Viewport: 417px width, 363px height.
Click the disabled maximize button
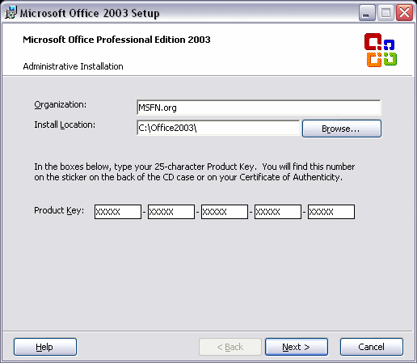(385, 13)
